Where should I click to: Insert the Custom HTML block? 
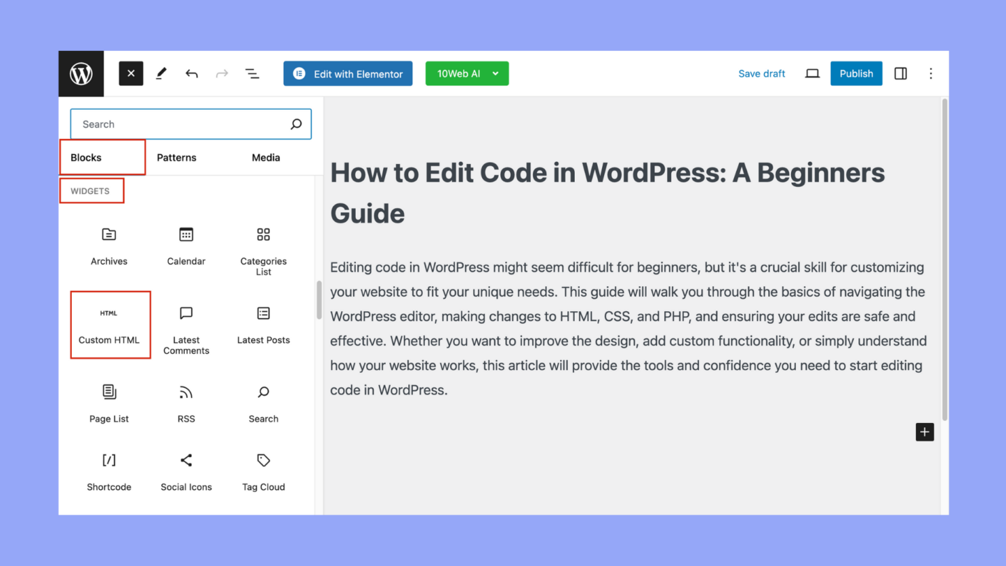[109, 325]
